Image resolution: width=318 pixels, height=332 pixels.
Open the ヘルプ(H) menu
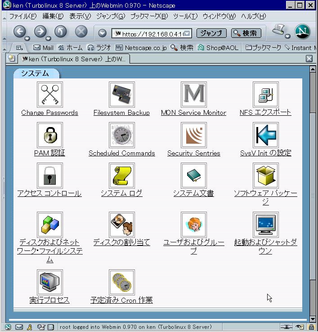pos(253,16)
